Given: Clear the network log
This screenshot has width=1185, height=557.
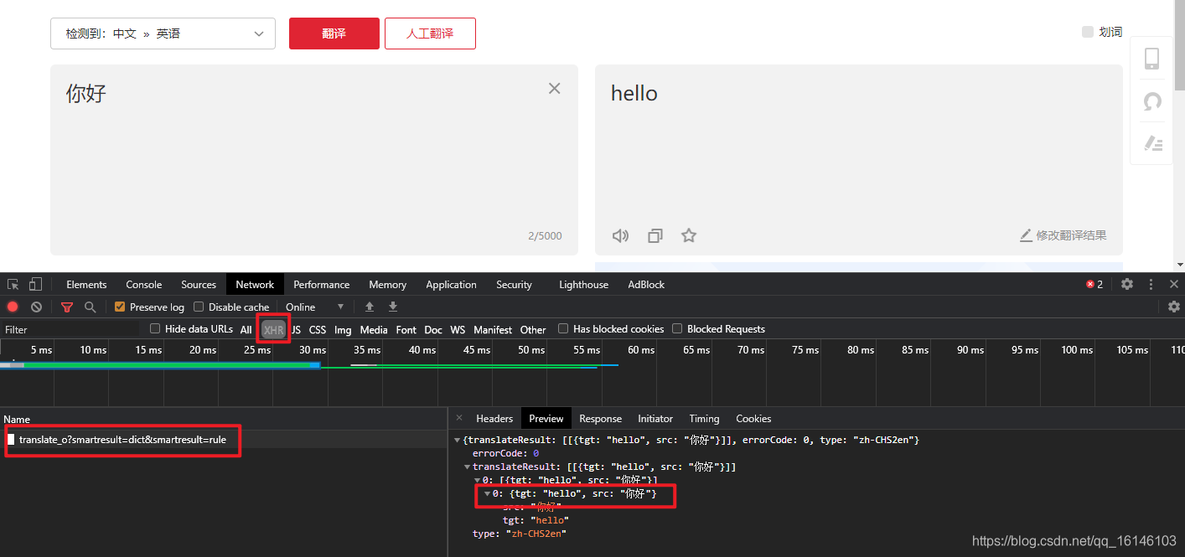Looking at the screenshot, I should click(x=36, y=307).
